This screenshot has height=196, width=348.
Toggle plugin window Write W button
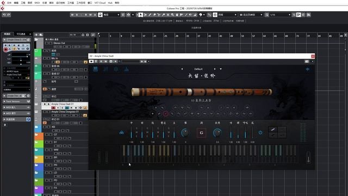point(105,62)
